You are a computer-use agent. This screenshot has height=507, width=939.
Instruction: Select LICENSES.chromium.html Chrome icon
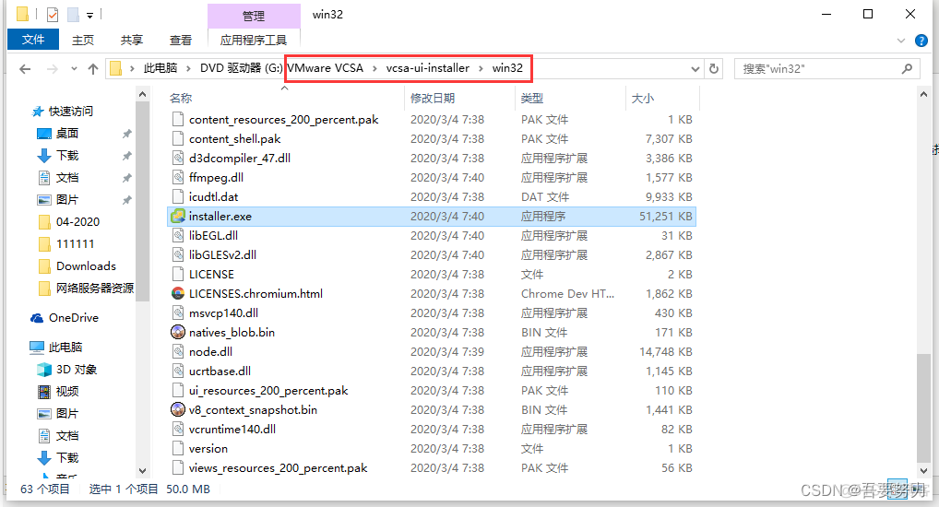tap(178, 293)
